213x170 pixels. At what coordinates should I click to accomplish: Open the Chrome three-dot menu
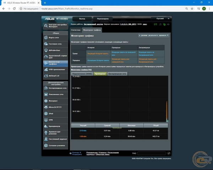click(209, 8)
